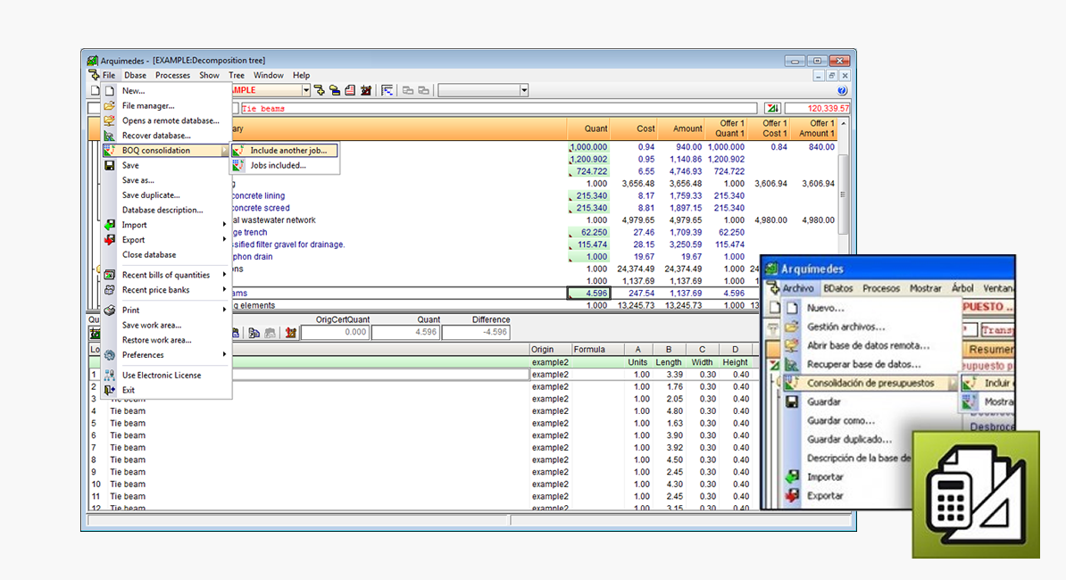The image size is (1066, 580).
Task: Click the blue help icon in toolbar
Action: (x=842, y=91)
